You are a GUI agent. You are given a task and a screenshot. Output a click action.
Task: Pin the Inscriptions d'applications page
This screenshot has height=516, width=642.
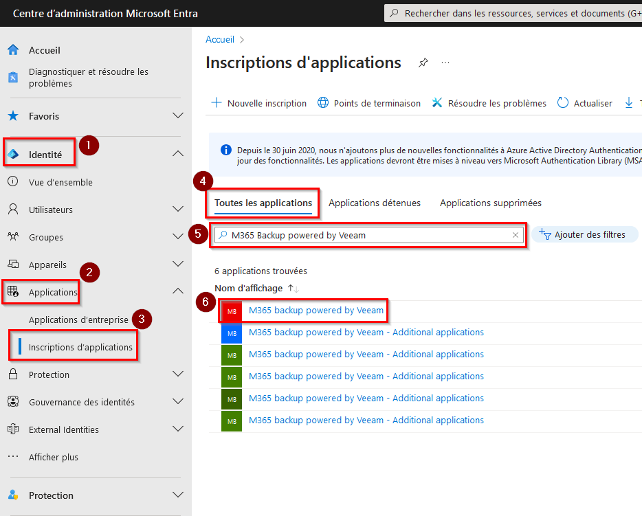point(423,63)
